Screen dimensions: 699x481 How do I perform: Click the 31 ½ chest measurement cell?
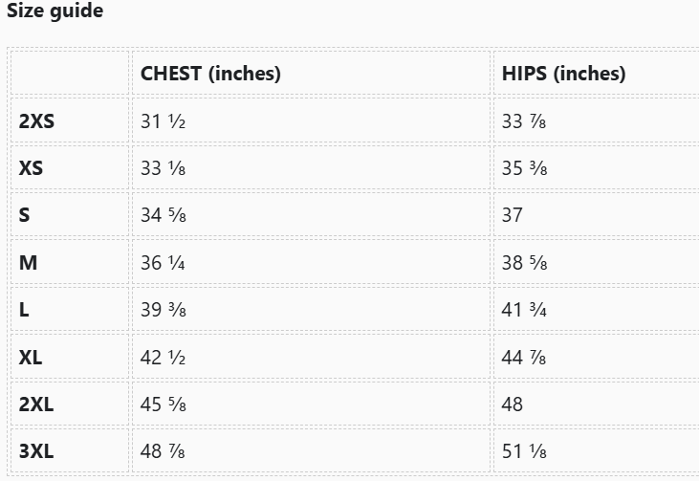(x=163, y=120)
